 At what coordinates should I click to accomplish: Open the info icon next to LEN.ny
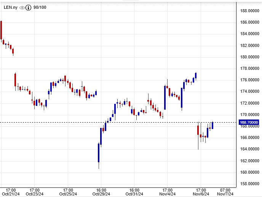(28, 7)
